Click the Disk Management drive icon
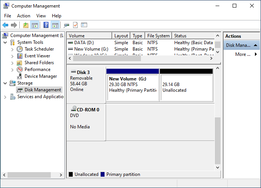 point(20,90)
